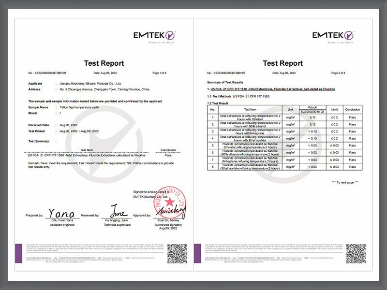Click the handwritten 'June' signature
This screenshot has width=387, height=290.
[119, 211]
